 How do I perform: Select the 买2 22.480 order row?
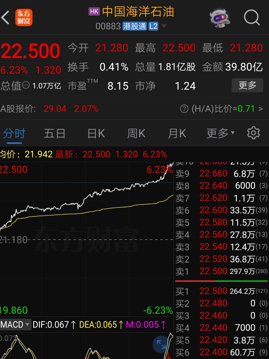point(221,303)
